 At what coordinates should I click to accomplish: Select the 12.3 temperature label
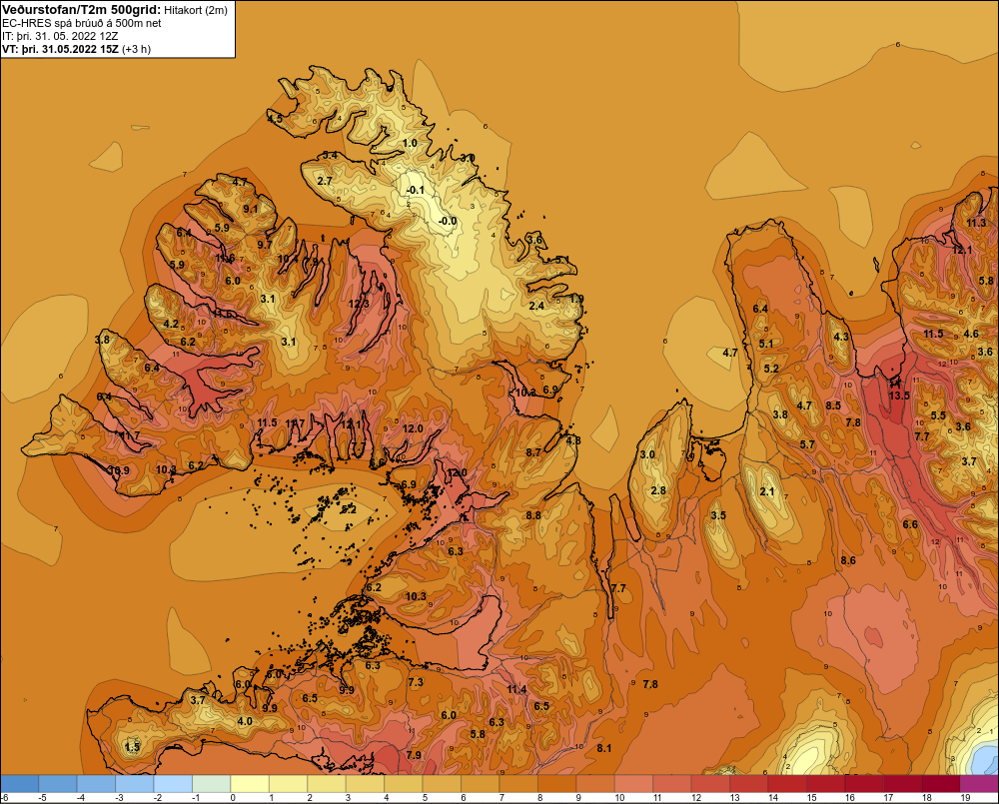pos(359,304)
